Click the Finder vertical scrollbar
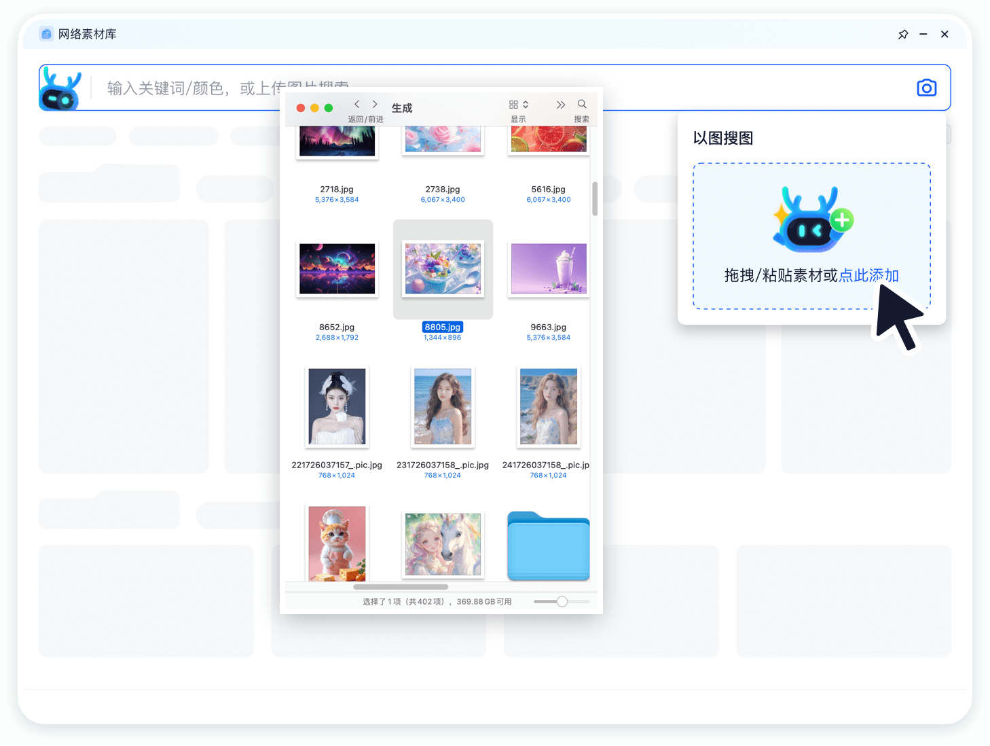Screen dimensions: 990x746 coord(595,198)
